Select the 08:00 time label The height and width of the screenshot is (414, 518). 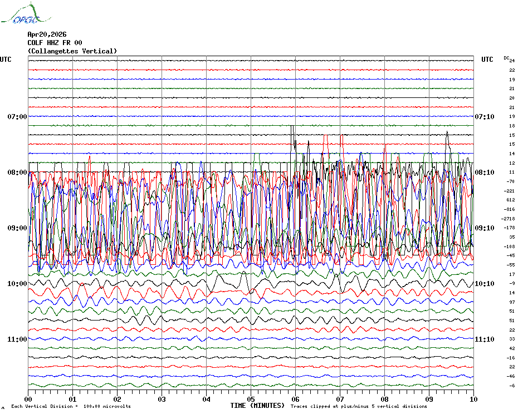click(x=17, y=172)
